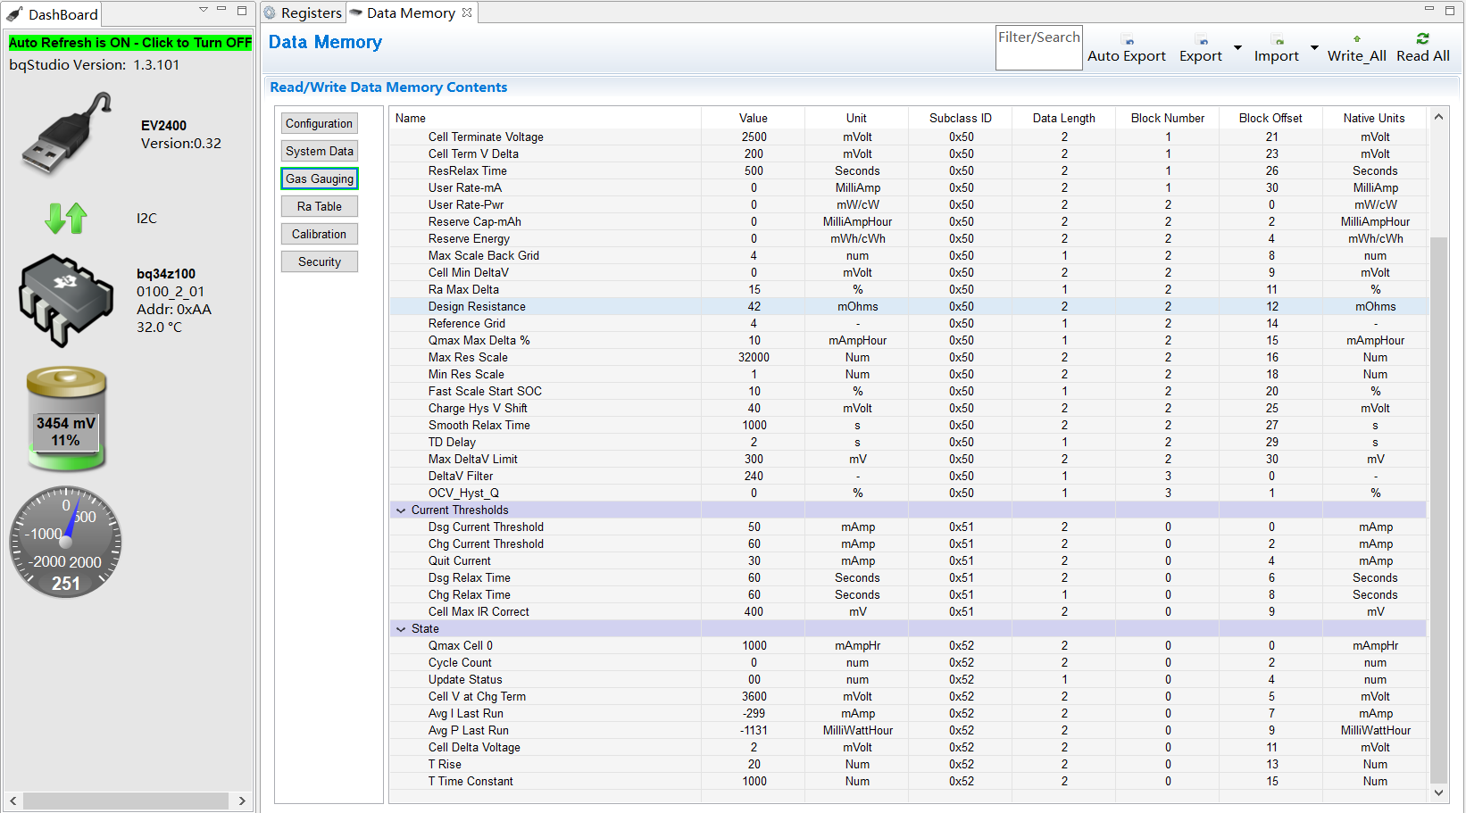Collapse the Current Thresholds group
The image size is (1466, 813).
click(401, 510)
